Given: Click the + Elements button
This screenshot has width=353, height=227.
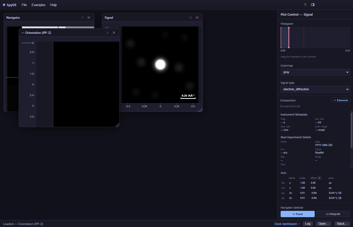Looking at the screenshot, I should [x=341, y=100].
